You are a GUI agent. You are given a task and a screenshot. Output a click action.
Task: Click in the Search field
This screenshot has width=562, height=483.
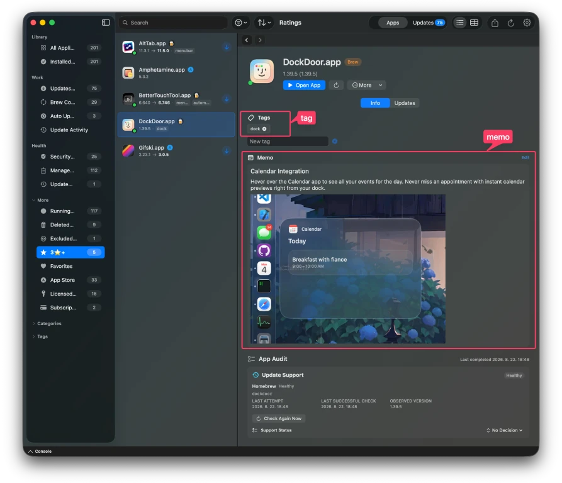tap(174, 23)
